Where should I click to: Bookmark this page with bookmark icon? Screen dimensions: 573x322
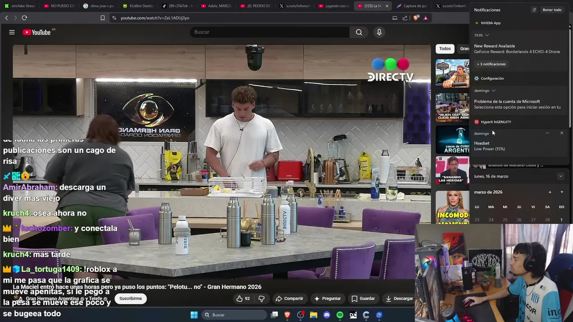[x=103, y=18]
